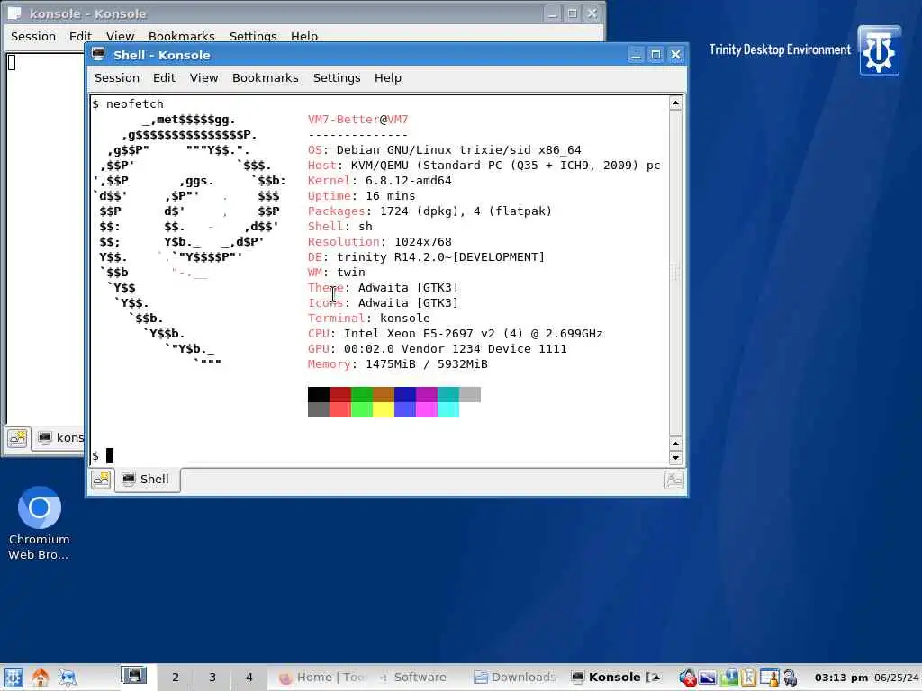Open the Home folder icon in the panel

40,678
